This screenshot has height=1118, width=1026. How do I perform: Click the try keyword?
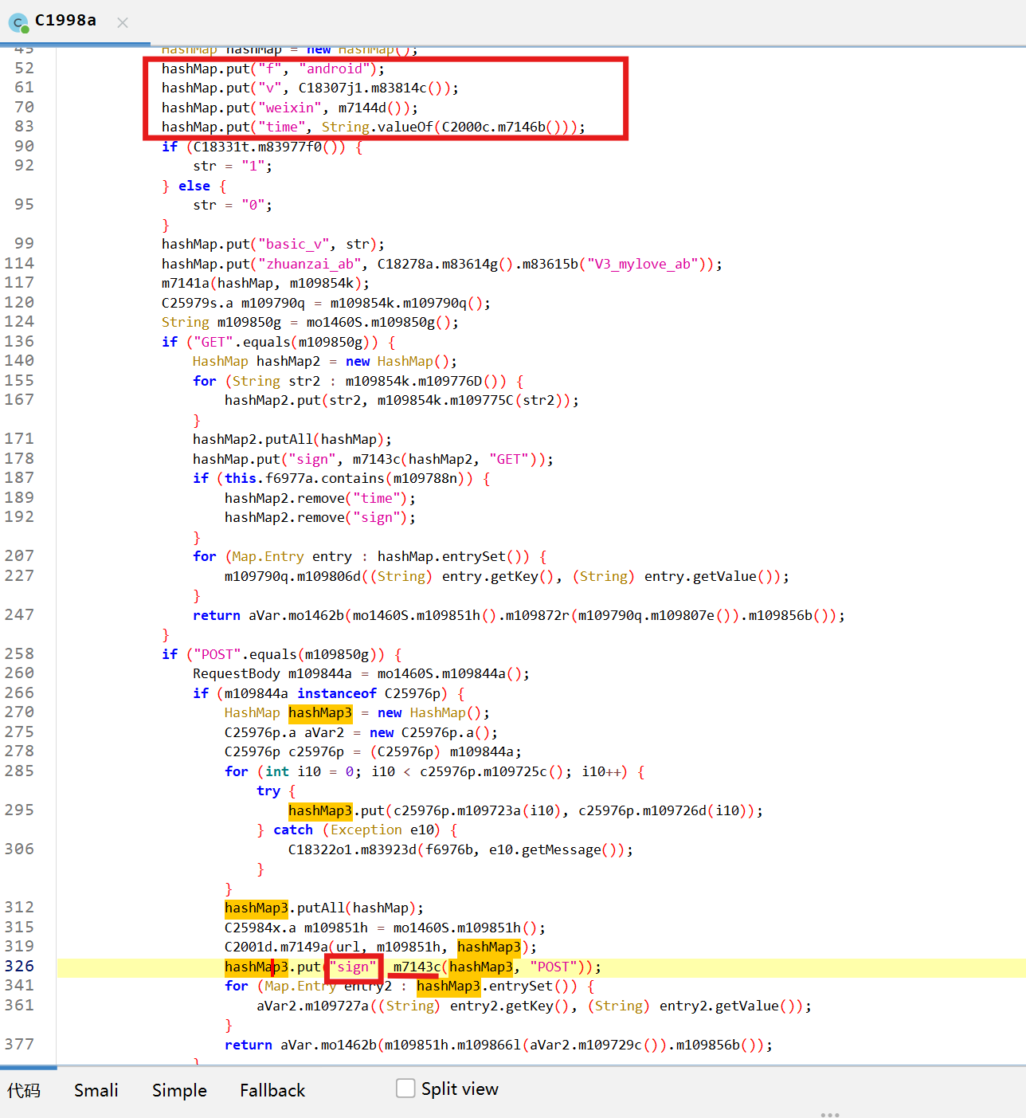coord(268,791)
